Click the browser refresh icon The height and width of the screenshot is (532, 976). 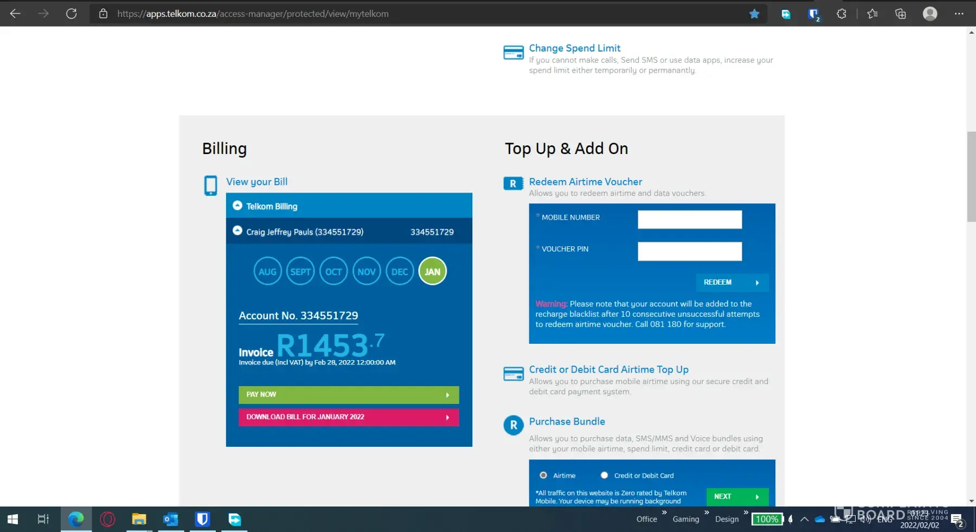coord(71,14)
